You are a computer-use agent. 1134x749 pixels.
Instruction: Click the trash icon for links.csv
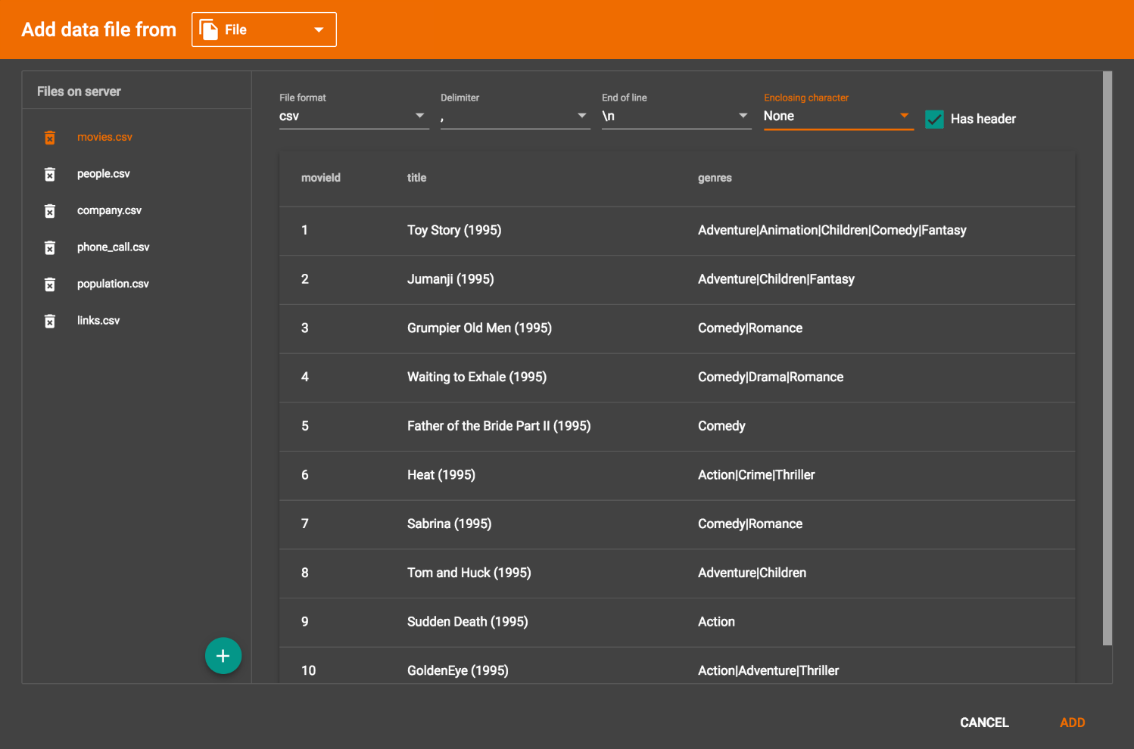point(50,322)
